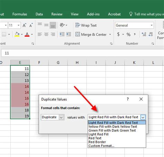Select column H header
This screenshot has width=164, height=157.
[x=77, y=62]
